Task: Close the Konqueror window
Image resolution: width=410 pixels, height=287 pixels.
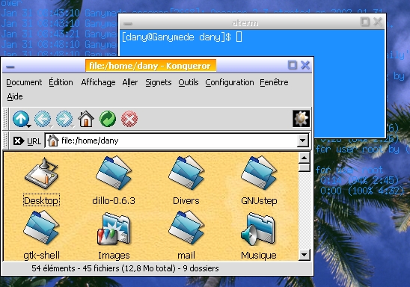Action: [305, 65]
